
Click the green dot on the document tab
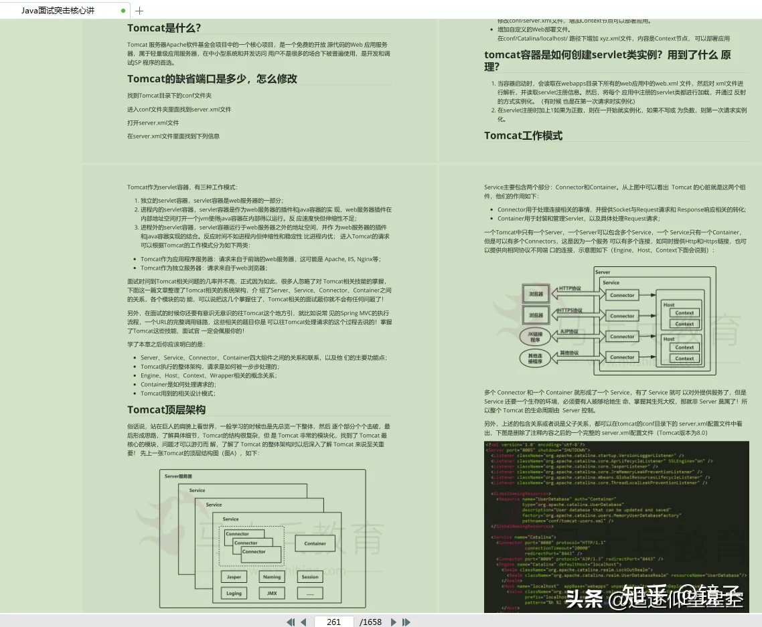coord(123,11)
